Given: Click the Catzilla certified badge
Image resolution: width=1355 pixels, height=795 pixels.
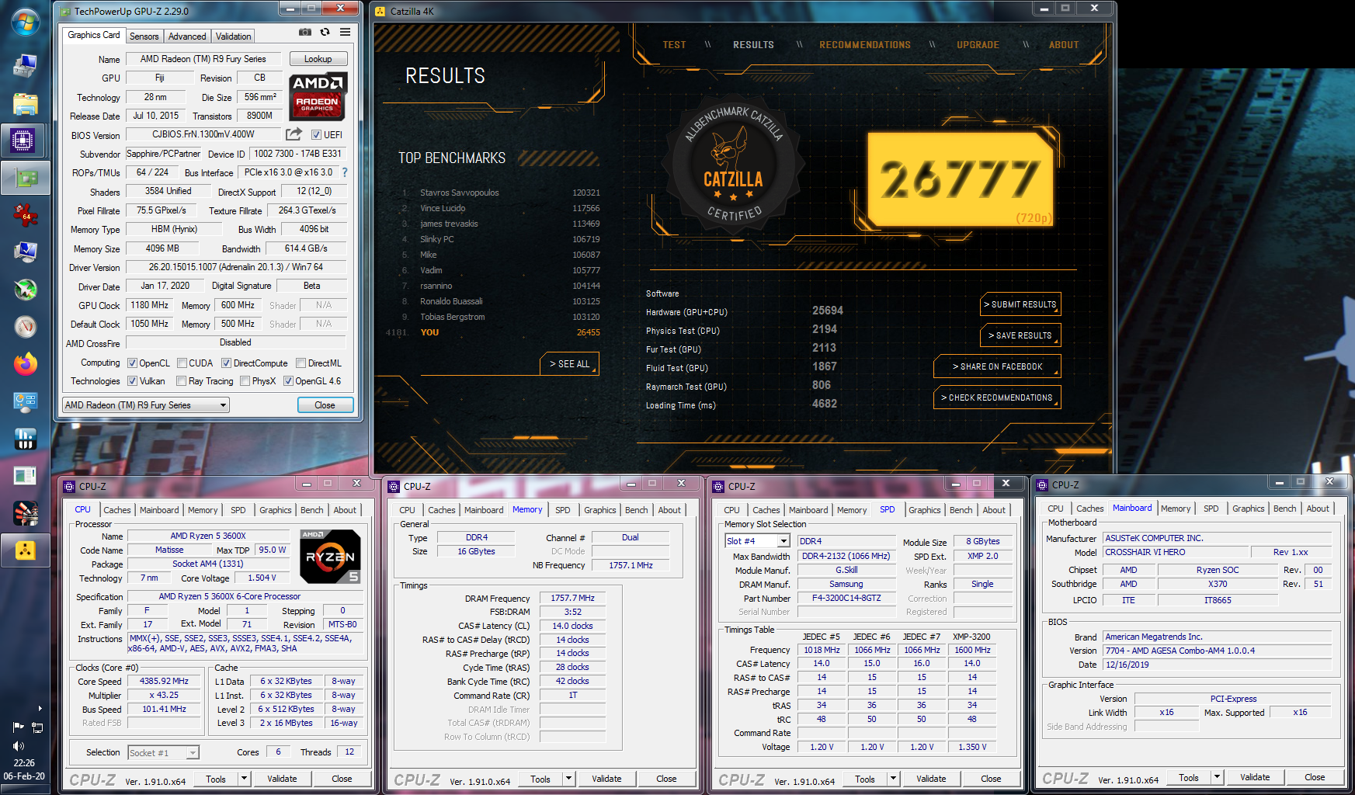Looking at the screenshot, I should click(x=733, y=167).
